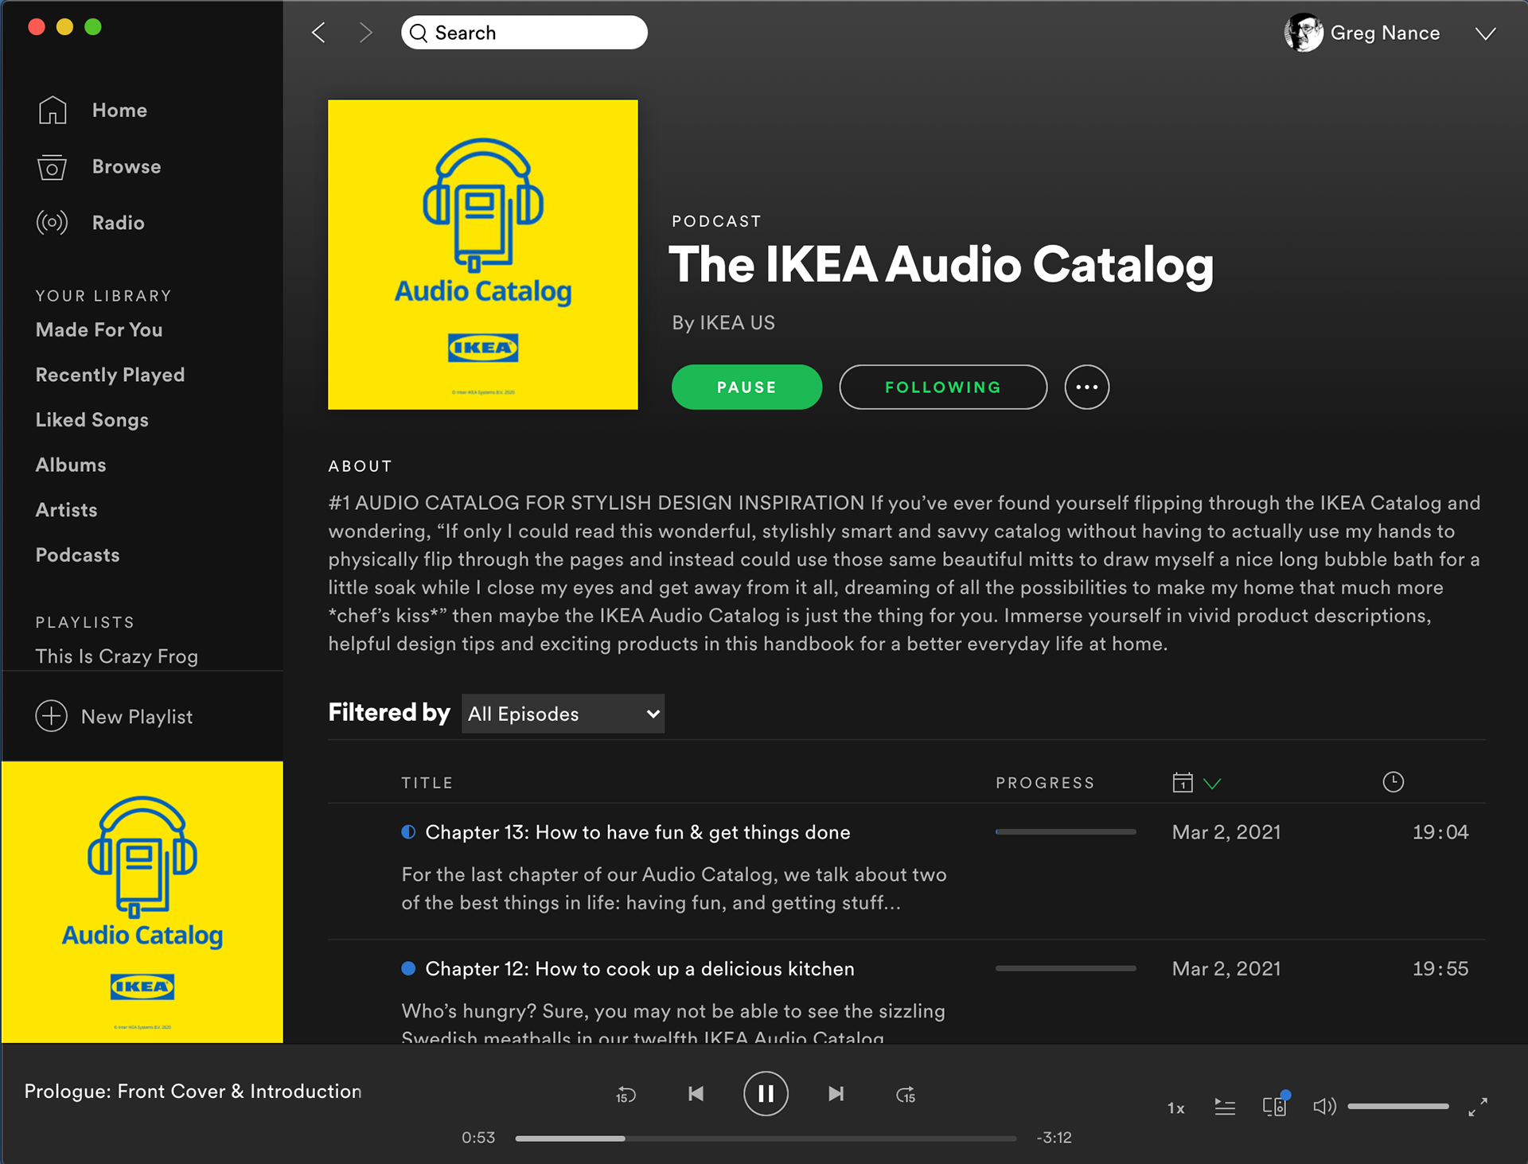The height and width of the screenshot is (1164, 1528).
Task: Open the All Episodes filter dropdown
Action: [563, 714]
